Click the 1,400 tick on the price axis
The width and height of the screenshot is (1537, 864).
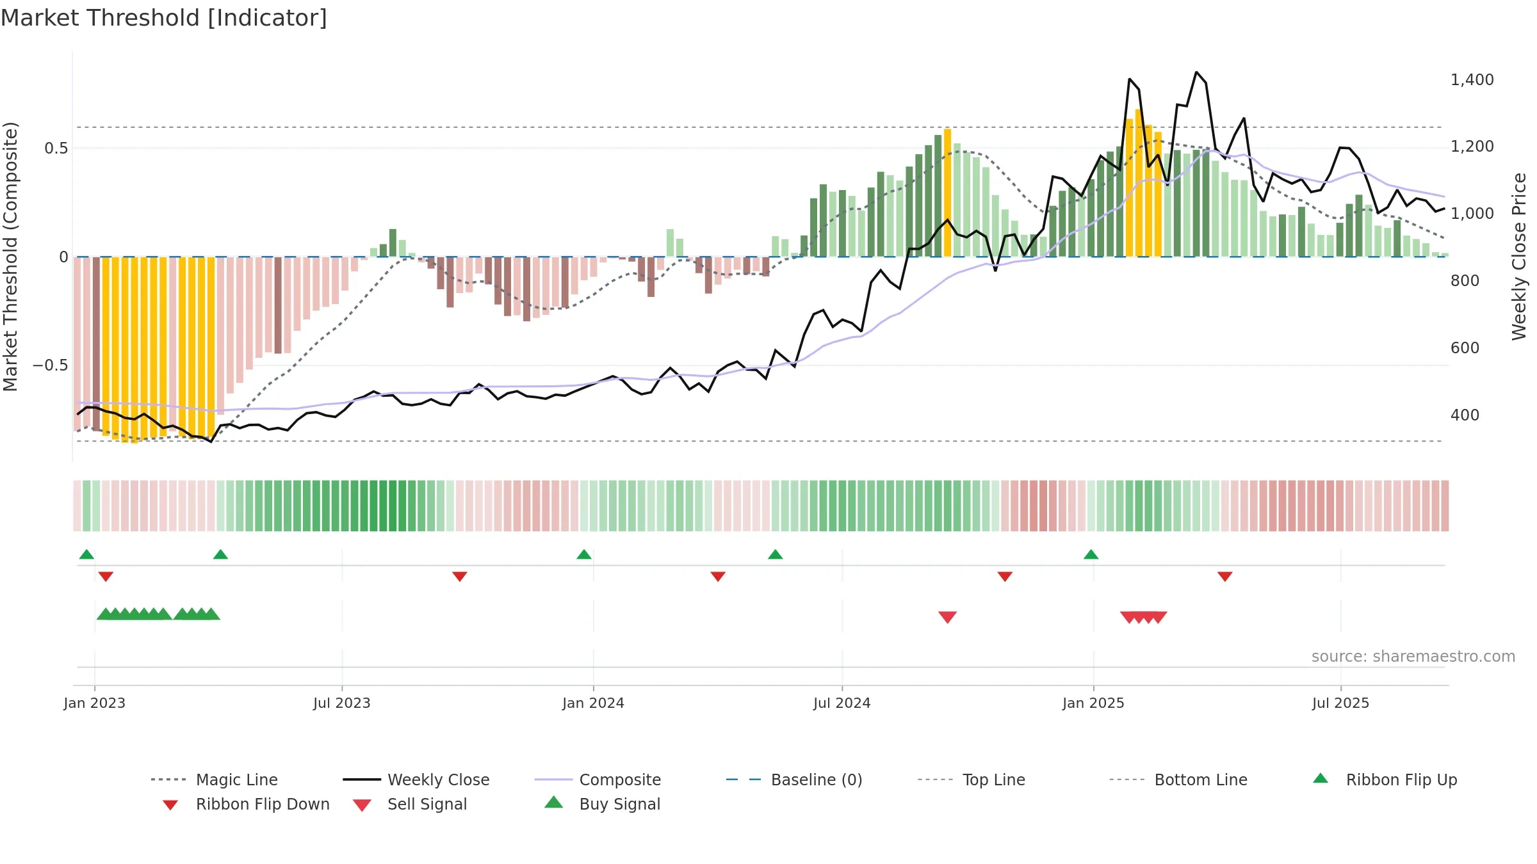tap(1472, 80)
